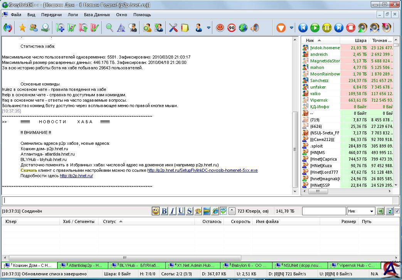Tick the checkbox beside user filter

pyautogui.click(x=397, y=211)
